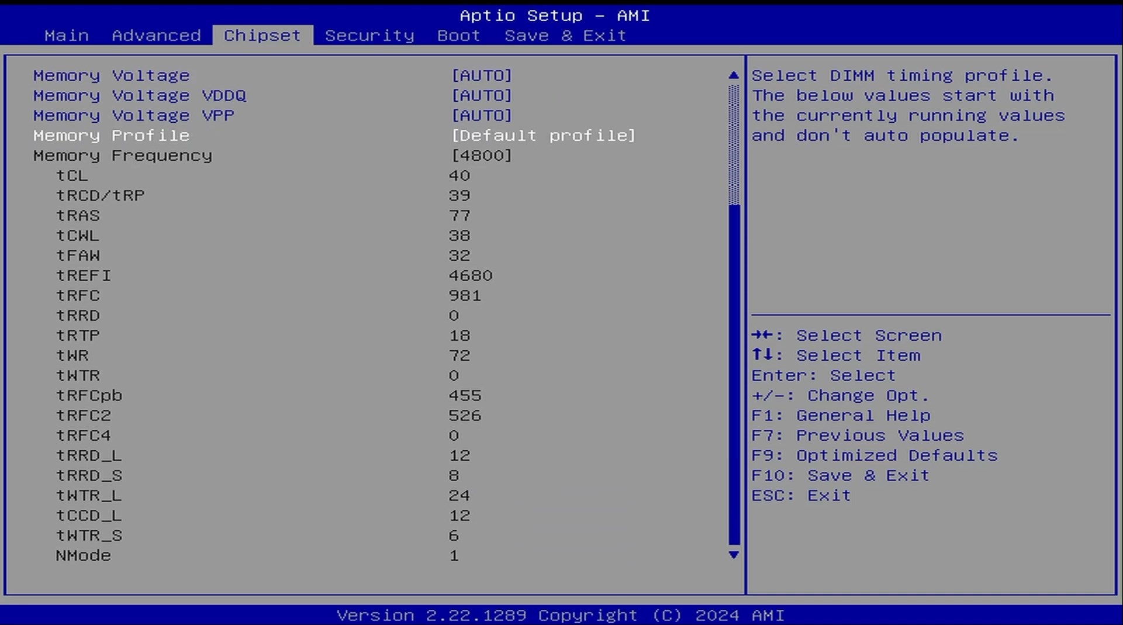Change Memory Frequency 4800 value
This screenshot has width=1123, height=625.
(x=482, y=156)
